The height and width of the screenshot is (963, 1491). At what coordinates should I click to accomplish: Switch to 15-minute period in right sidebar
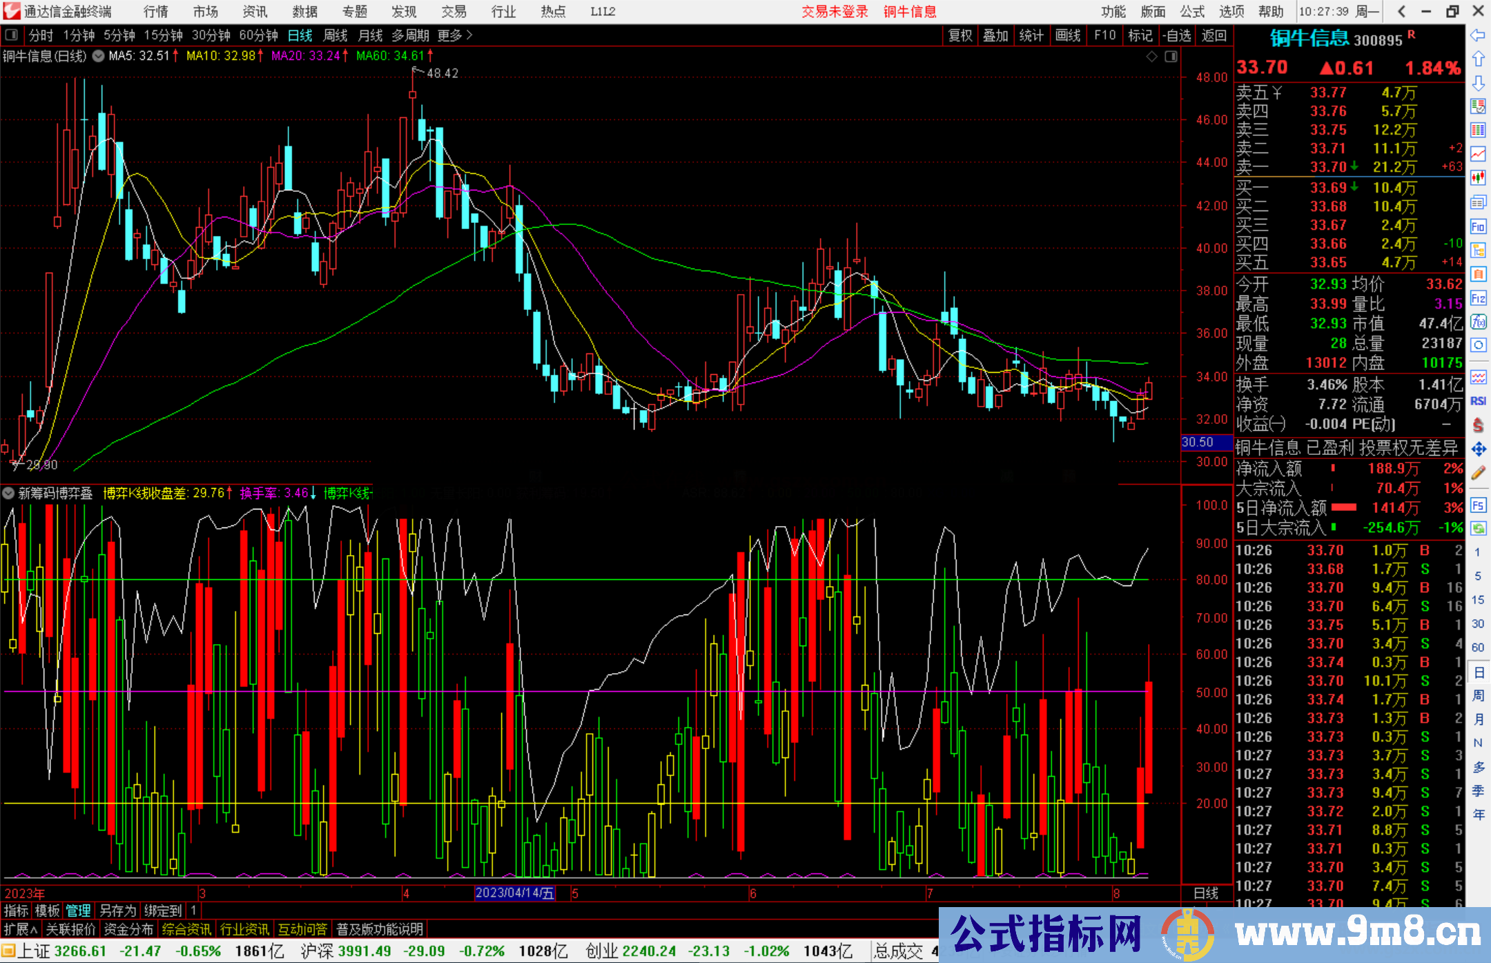pyautogui.click(x=1478, y=600)
